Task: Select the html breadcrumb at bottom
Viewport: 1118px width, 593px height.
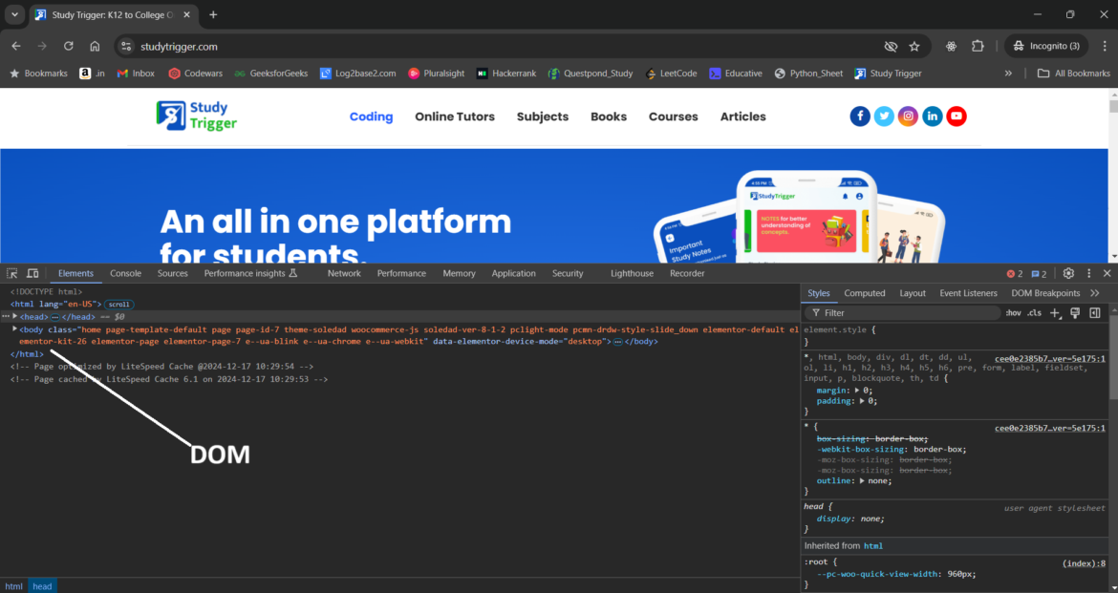Action: point(13,586)
